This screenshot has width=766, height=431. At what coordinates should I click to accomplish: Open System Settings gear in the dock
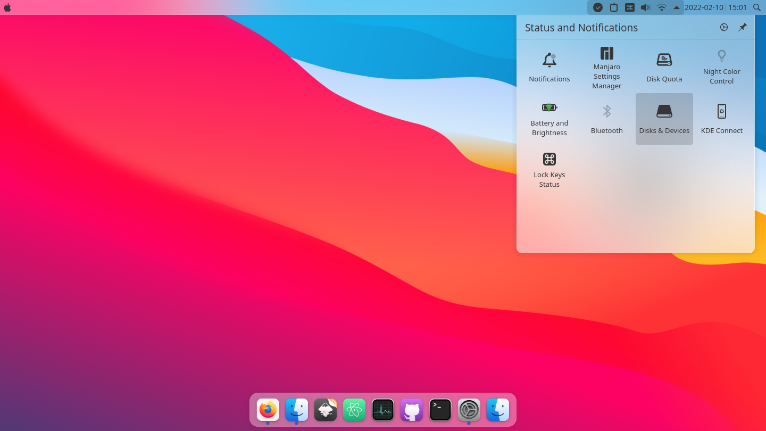pos(469,410)
